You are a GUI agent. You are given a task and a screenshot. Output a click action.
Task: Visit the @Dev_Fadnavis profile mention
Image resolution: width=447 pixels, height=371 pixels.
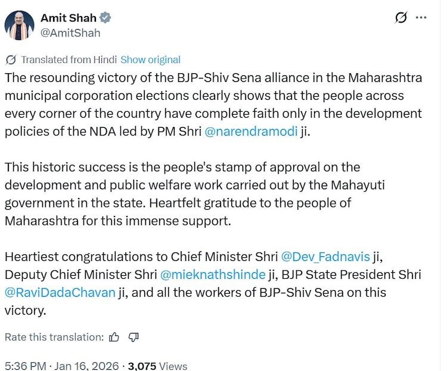pos(325,257)
